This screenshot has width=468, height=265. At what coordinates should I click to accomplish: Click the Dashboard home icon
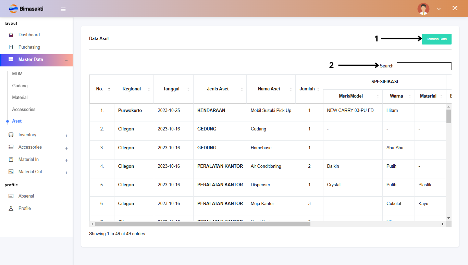pyautogui.click(x=11, y=35)
